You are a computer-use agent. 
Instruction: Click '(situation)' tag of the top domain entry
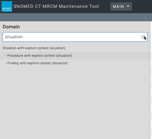coord(57,48)
